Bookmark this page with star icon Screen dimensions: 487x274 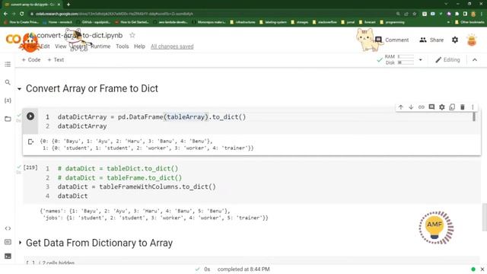point(414,14)
